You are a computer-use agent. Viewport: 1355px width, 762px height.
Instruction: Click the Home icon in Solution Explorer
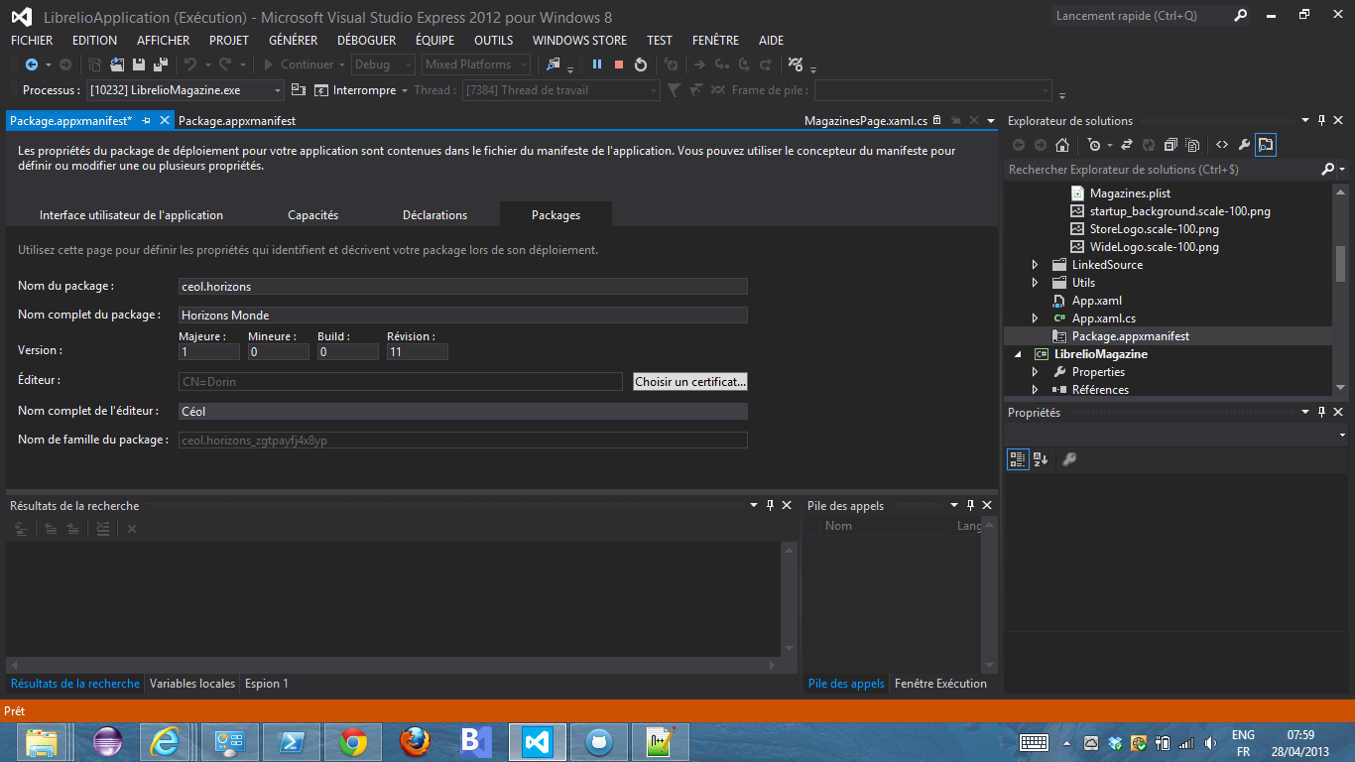1062,145
